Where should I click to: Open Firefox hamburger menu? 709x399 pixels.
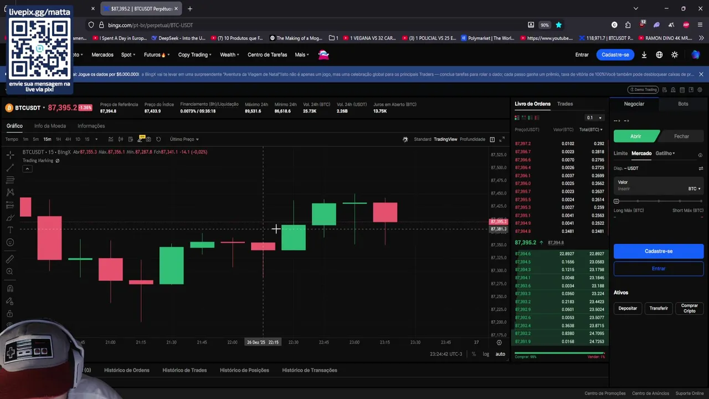(700, 25)
